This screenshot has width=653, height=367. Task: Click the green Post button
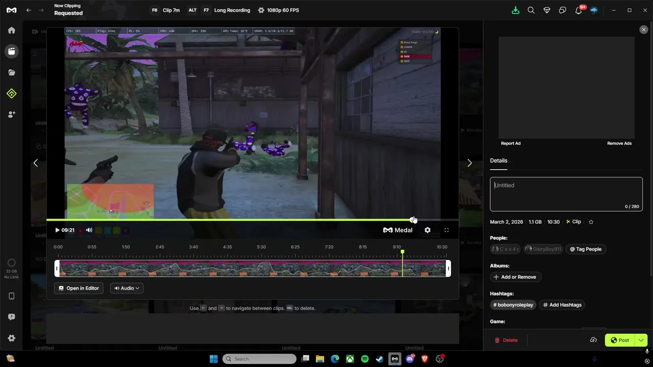(x=620, y=340)
